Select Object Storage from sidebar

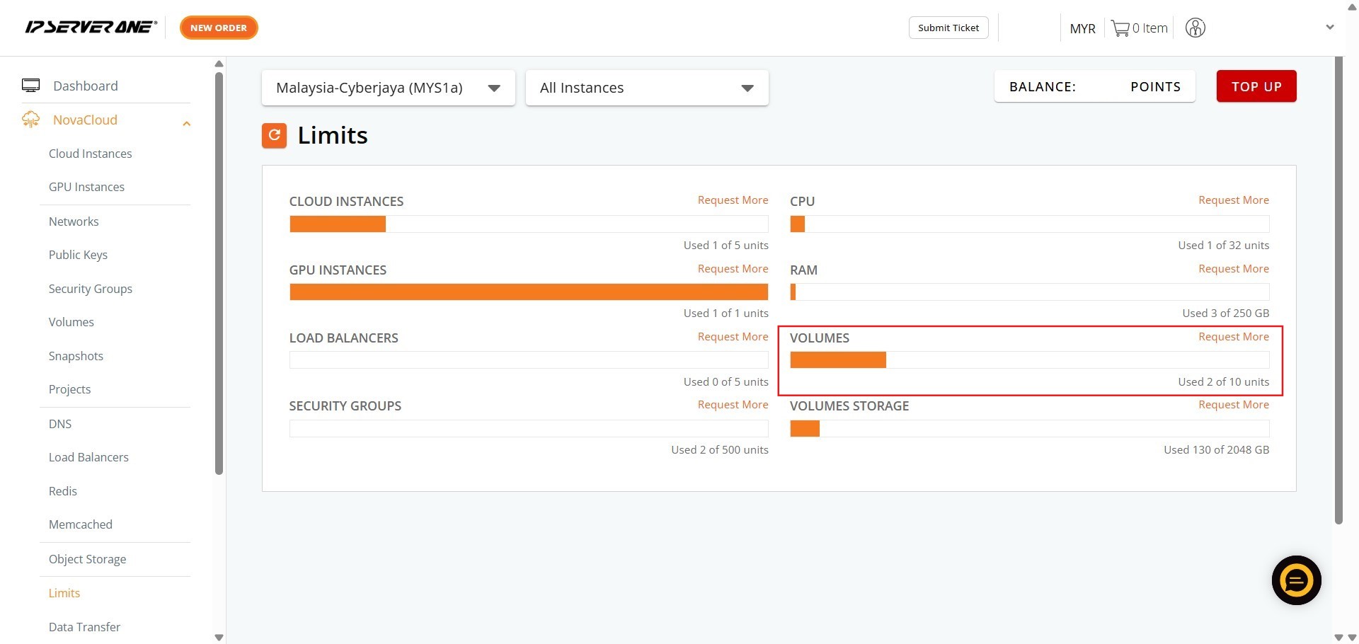tap(87, 559)
